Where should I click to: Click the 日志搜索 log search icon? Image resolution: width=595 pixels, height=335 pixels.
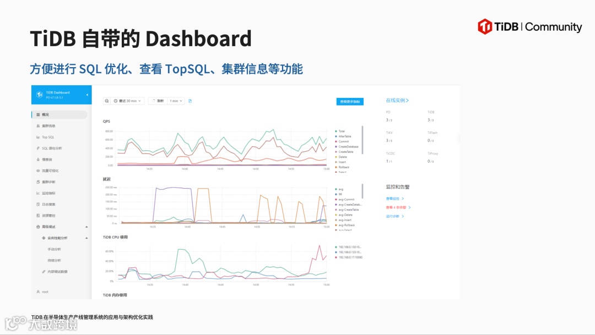pos(38,204)
